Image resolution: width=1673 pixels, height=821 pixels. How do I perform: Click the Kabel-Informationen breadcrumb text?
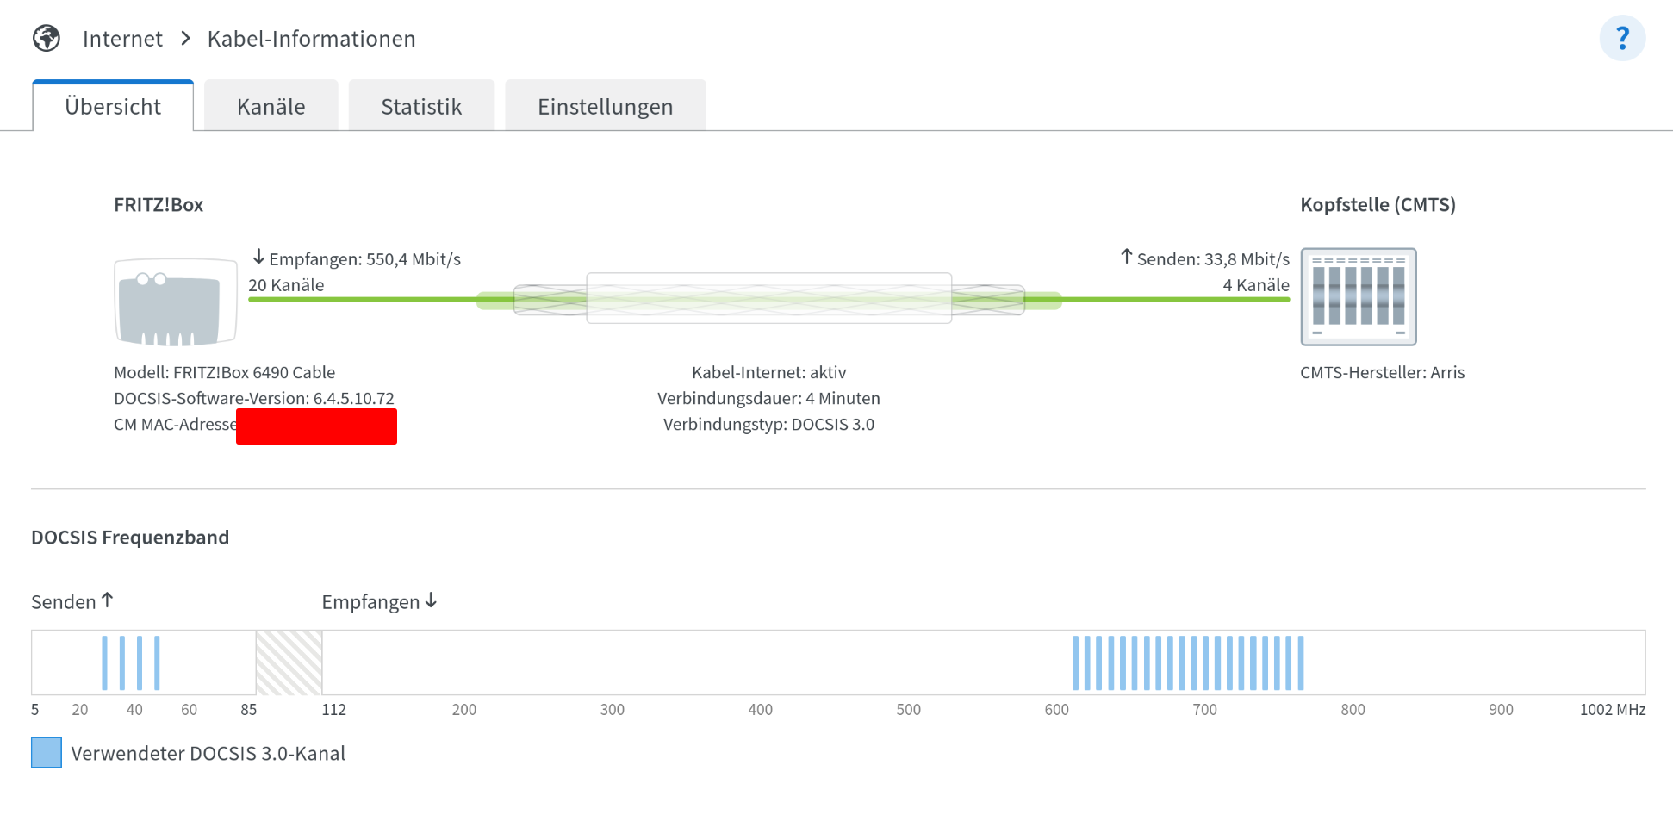(x=311, y=39)
